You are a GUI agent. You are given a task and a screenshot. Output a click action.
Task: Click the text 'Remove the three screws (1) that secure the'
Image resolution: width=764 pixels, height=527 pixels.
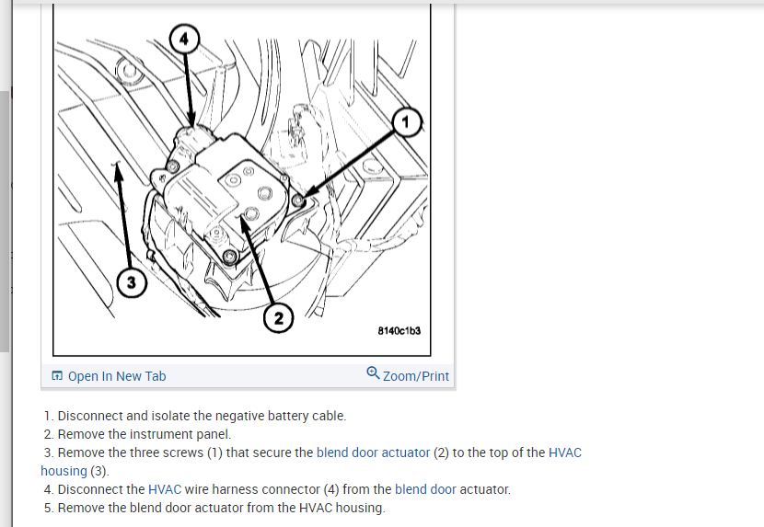point(185,453)
